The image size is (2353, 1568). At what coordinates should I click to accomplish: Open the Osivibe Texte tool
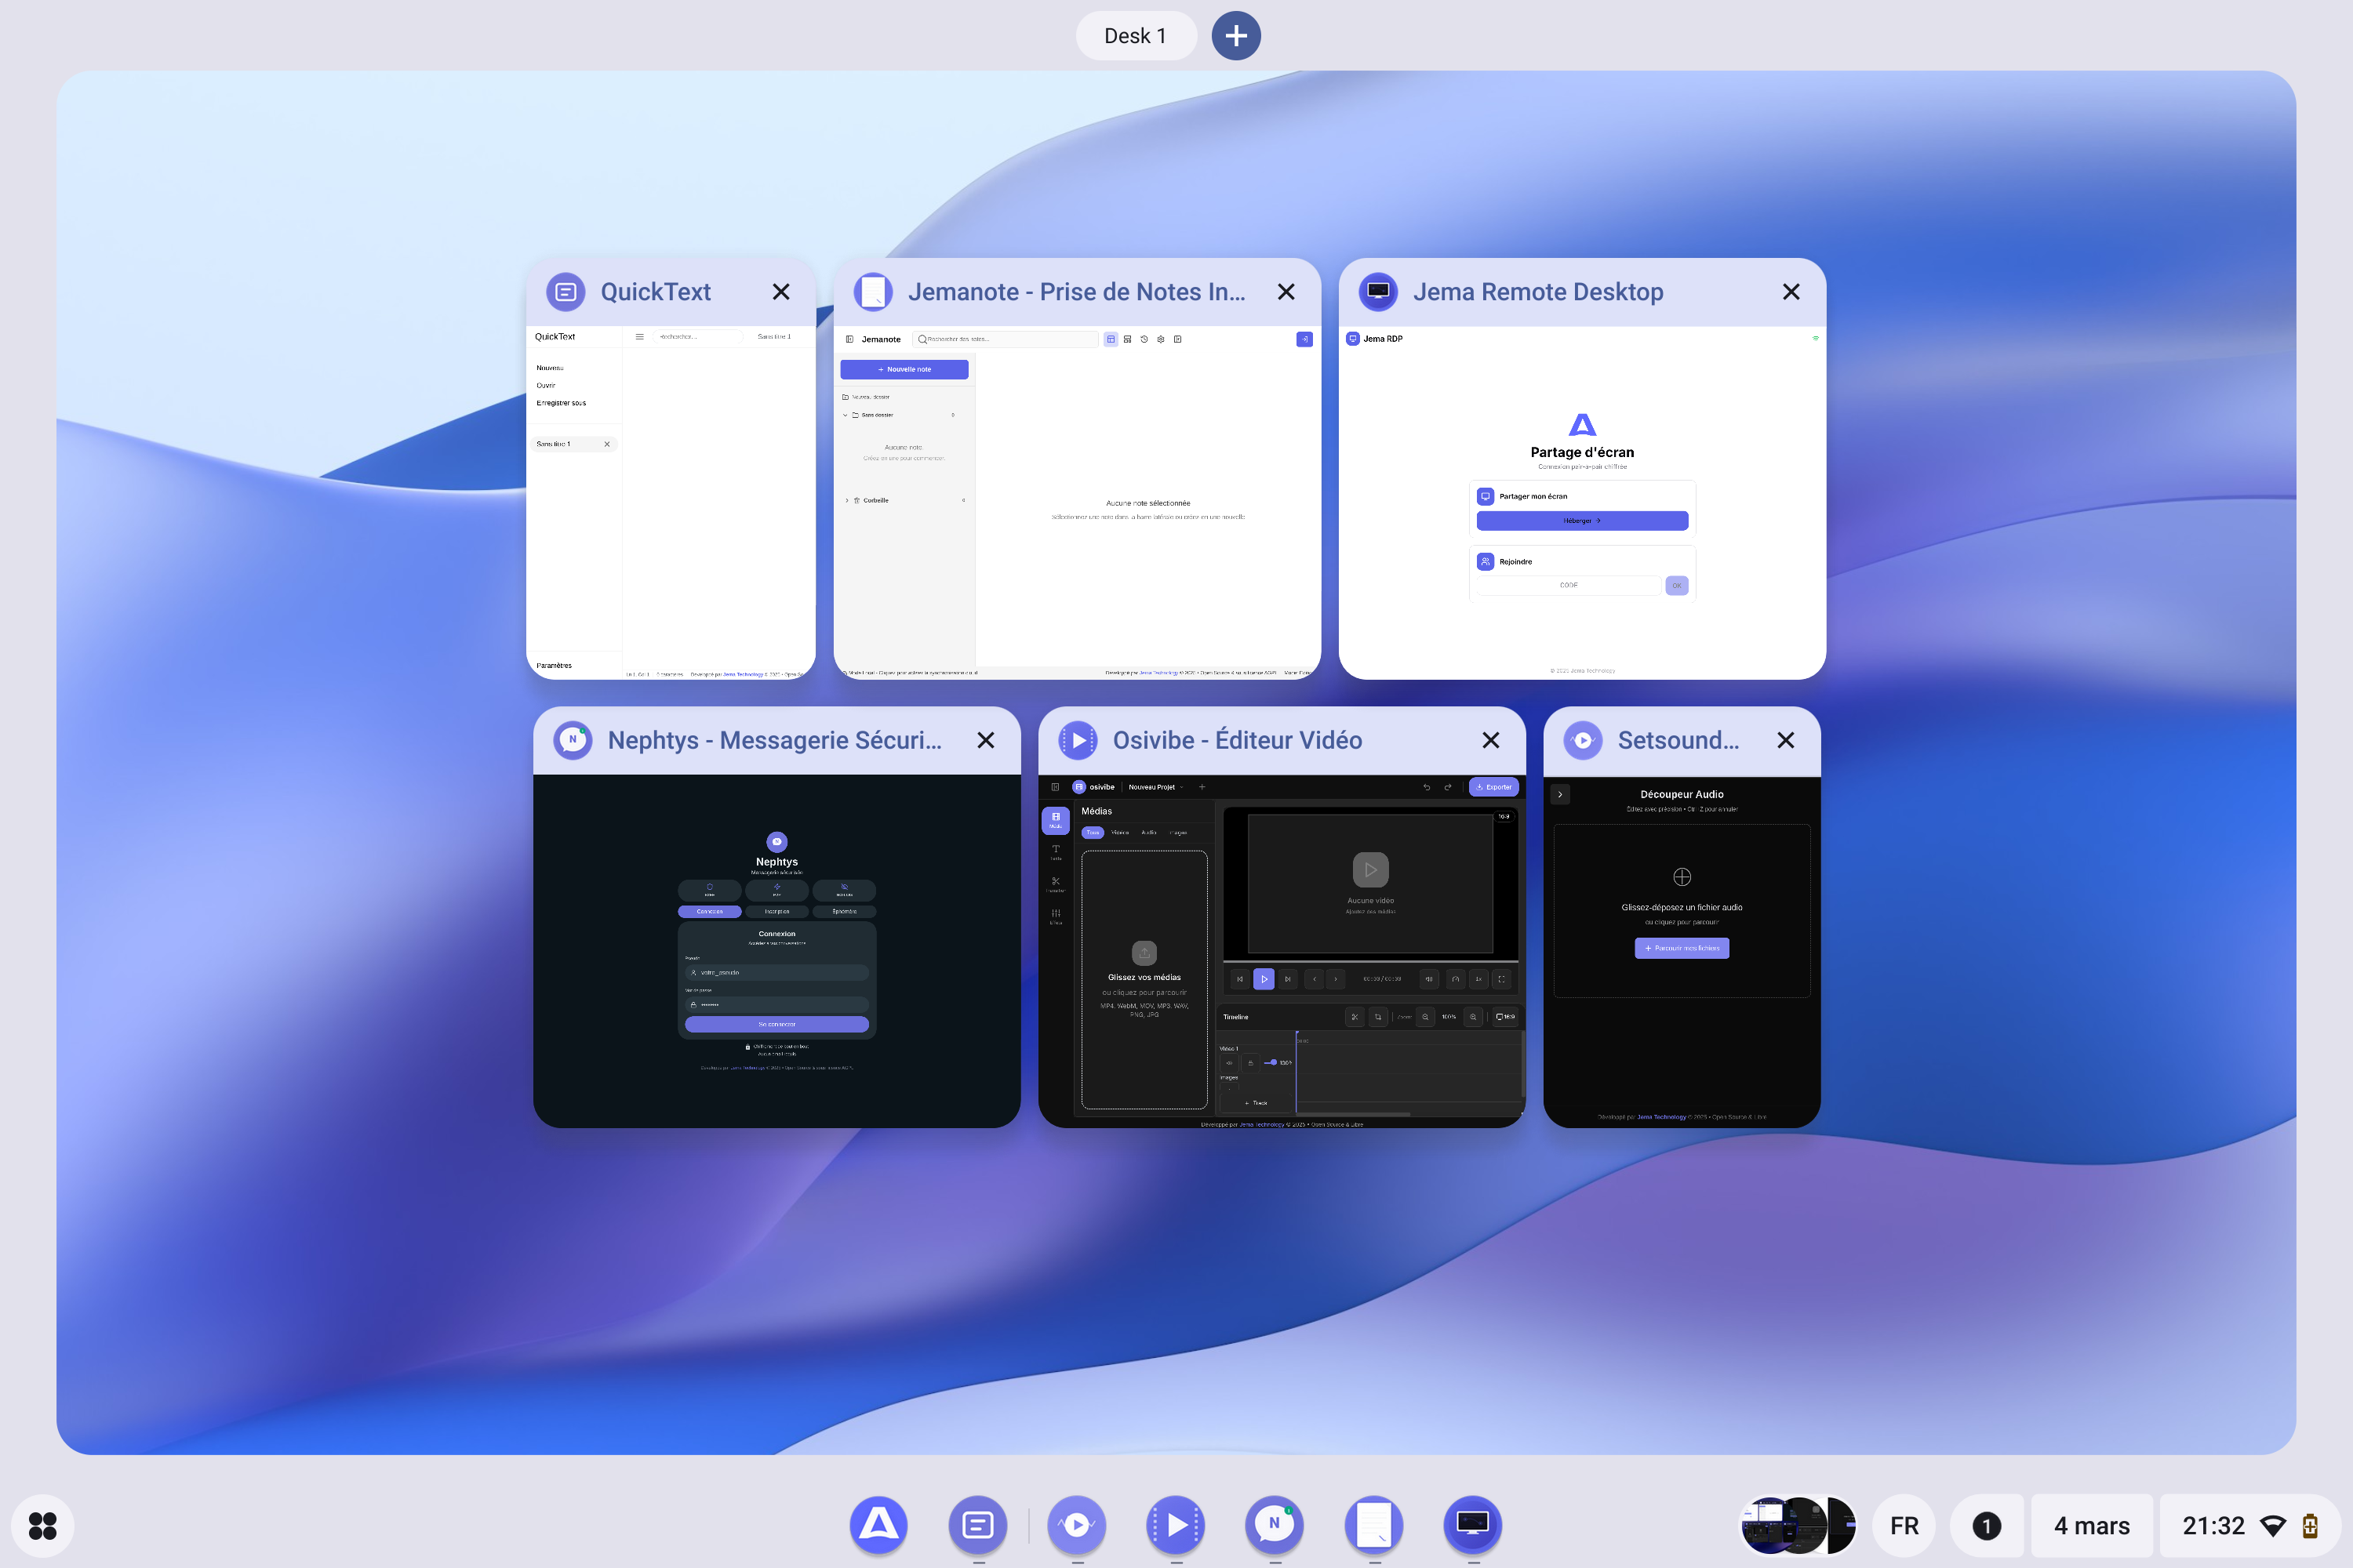1056,852
